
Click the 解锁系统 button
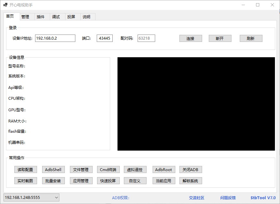190,181
